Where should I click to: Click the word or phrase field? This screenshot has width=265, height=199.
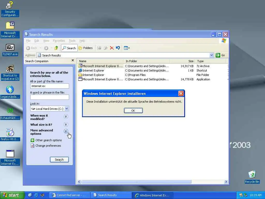point(50,97)
